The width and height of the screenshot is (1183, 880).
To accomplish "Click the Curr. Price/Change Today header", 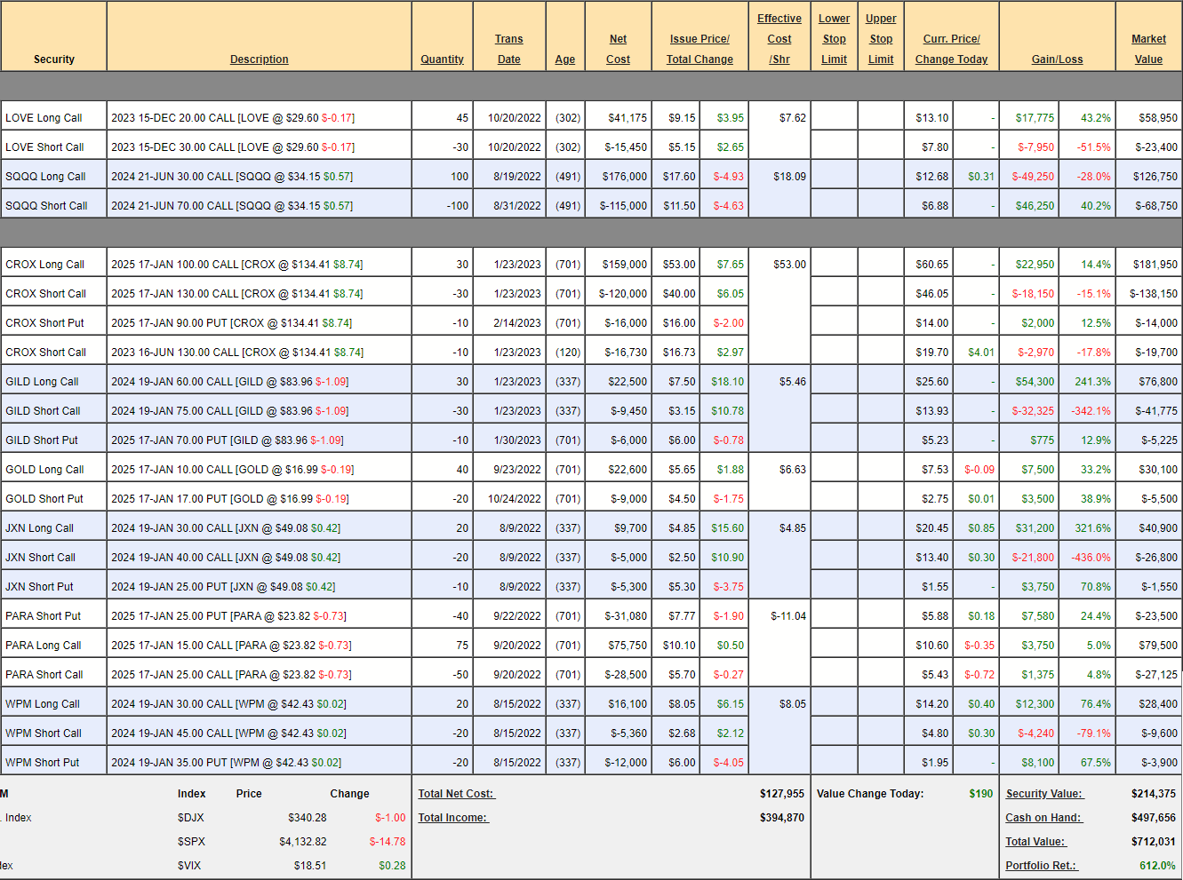I will tap(951, 49).
